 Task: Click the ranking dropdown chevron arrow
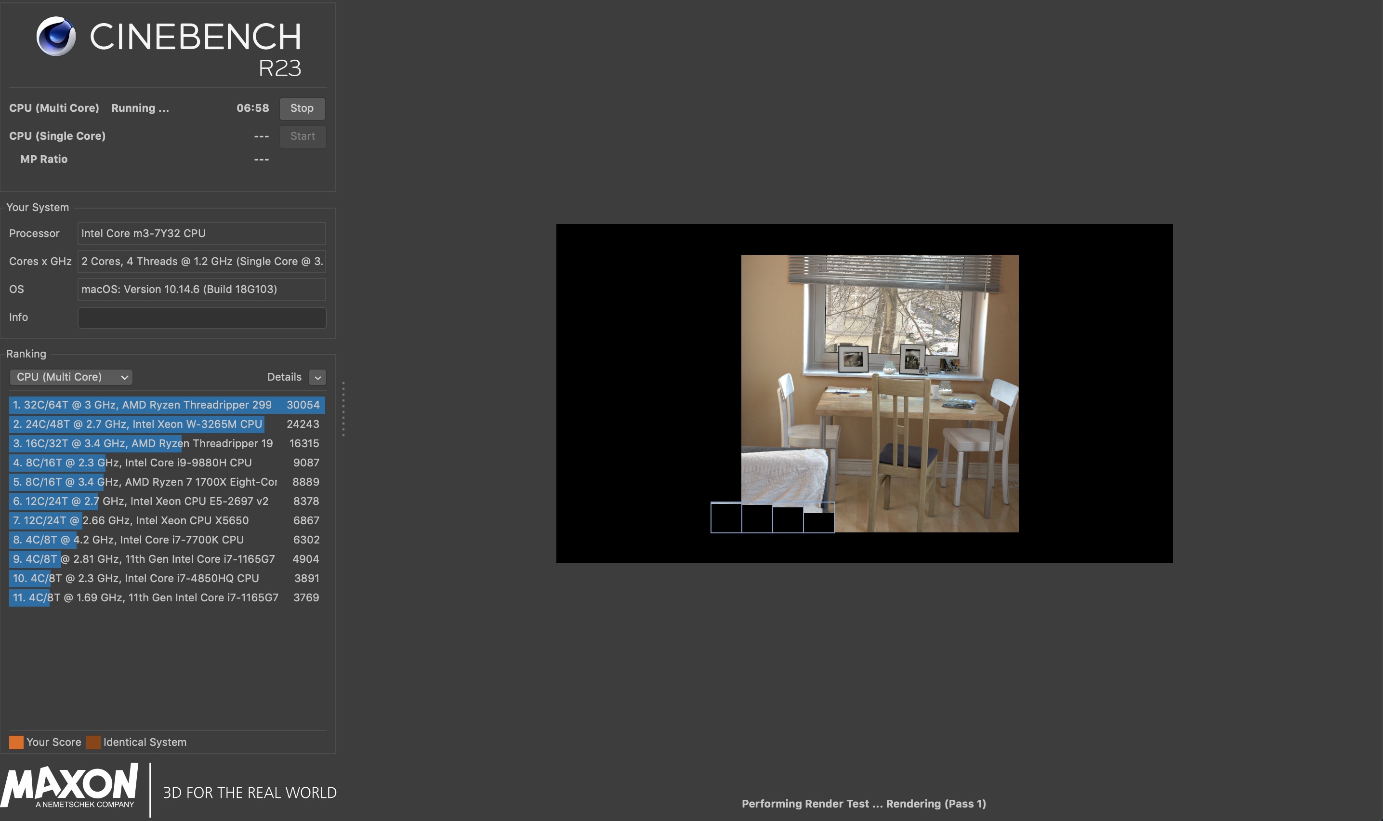pyautogui.click(x=123, y=376)
